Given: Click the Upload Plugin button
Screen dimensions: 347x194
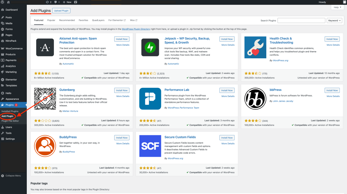Looking at the screenshot, I should click(61, 11).
